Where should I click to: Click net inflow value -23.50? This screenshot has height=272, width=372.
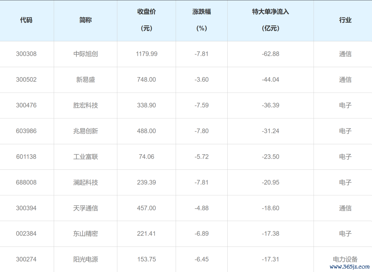point(270,157)
